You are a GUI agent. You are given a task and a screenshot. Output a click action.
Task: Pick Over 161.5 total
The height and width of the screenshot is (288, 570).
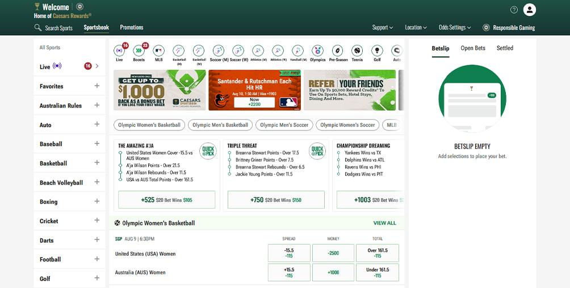tap(378, 253)
